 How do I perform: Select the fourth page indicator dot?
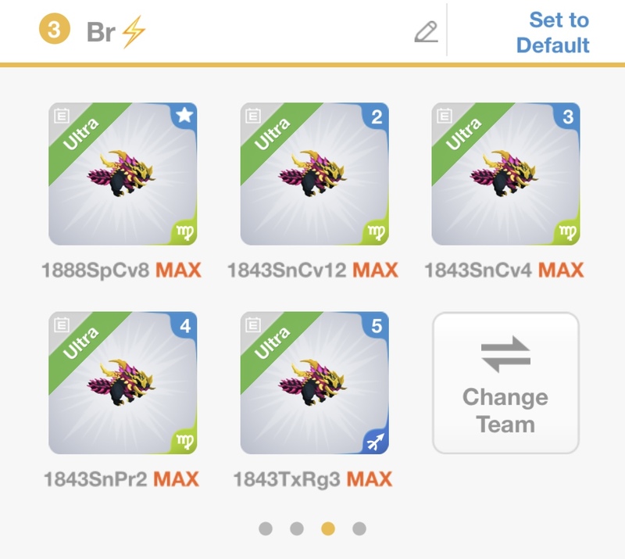tap(359, 529)
